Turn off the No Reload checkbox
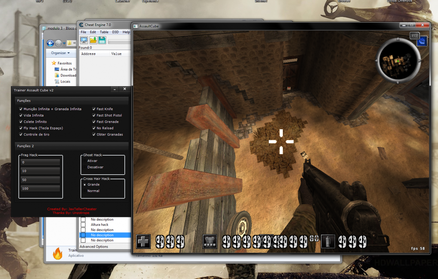This screenshot has height=279, width=438. click(x=94, y=128)
